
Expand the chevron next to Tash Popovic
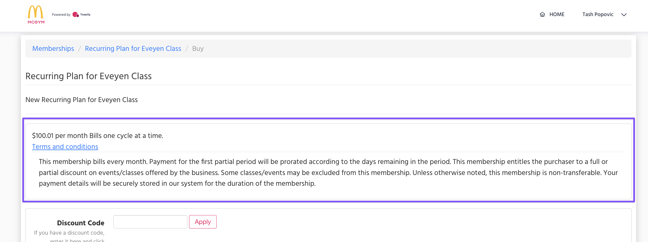[624, 15]
